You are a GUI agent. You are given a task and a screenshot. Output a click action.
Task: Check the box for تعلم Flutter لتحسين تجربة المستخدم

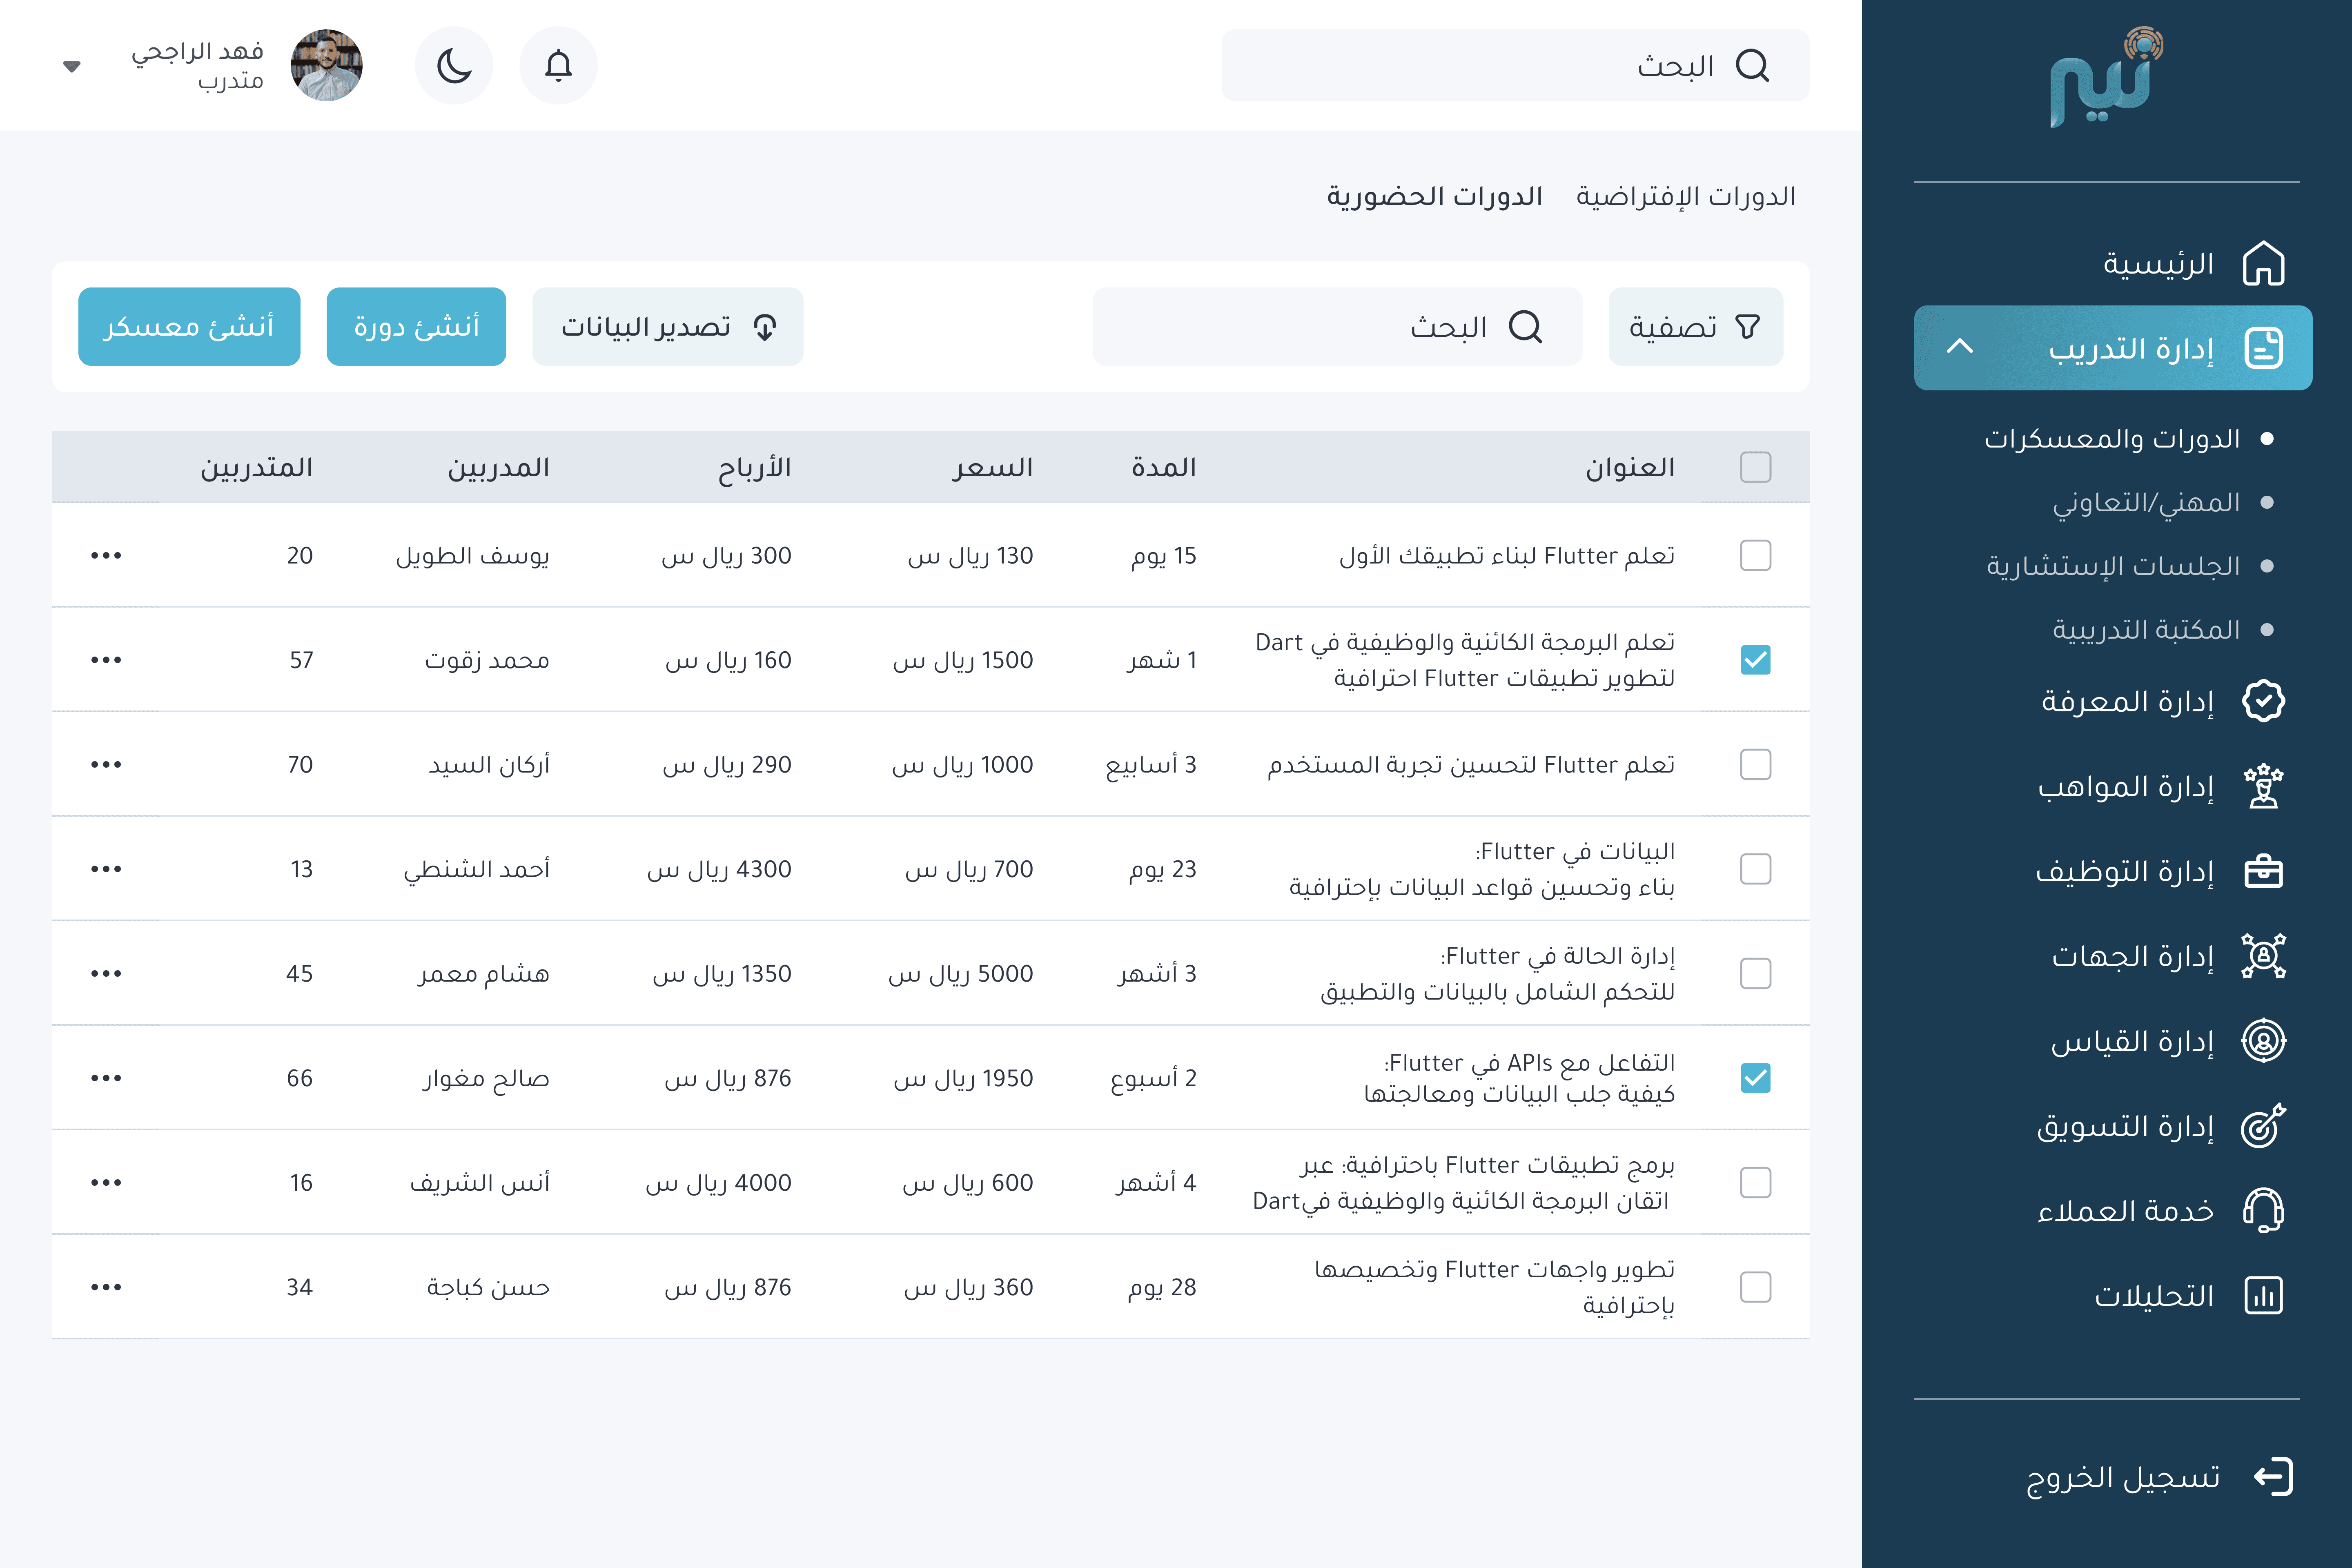tap(1755, 764)
